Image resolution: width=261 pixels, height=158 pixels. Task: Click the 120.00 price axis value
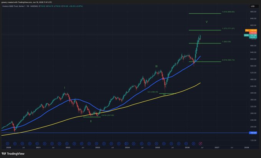pyautogui.click(x=253, y=140)
